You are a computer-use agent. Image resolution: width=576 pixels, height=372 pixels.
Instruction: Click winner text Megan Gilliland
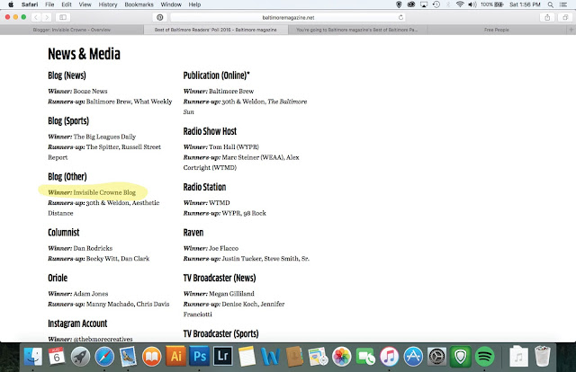(x=232, y=294)
